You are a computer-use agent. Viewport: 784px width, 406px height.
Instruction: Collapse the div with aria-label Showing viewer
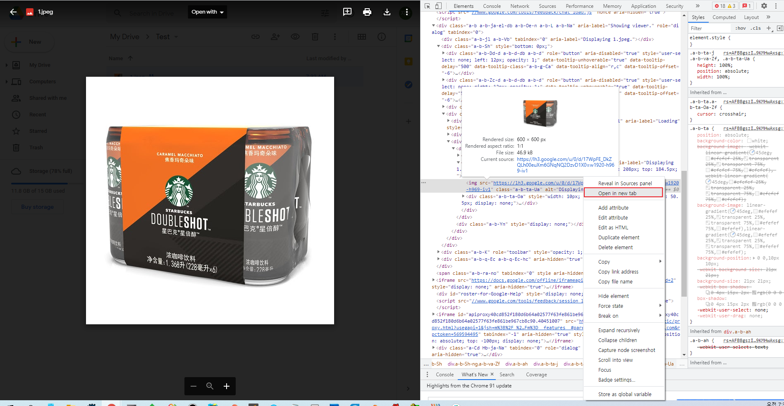click(433, 26)
